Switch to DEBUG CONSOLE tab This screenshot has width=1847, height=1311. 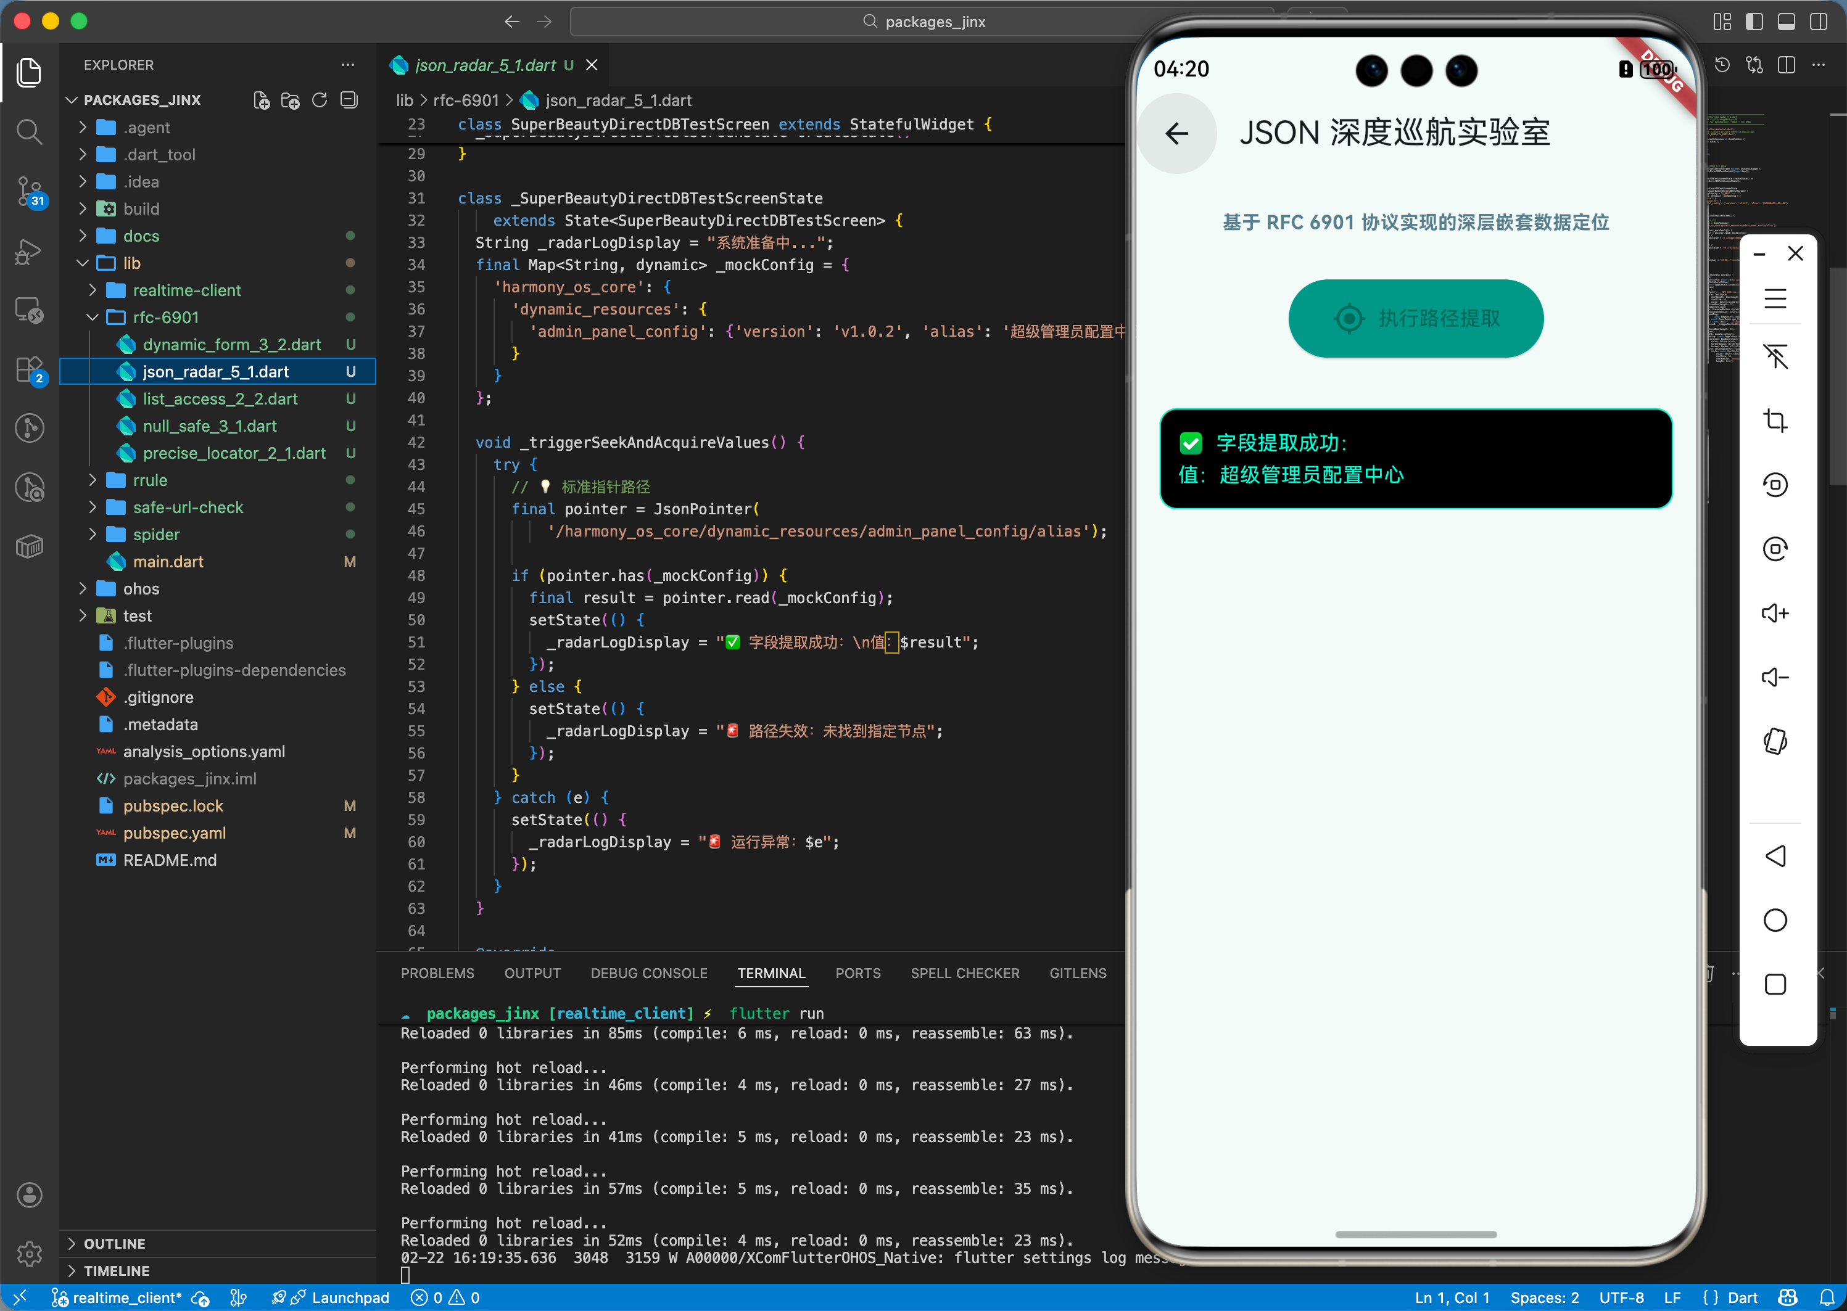coord(648,974)
